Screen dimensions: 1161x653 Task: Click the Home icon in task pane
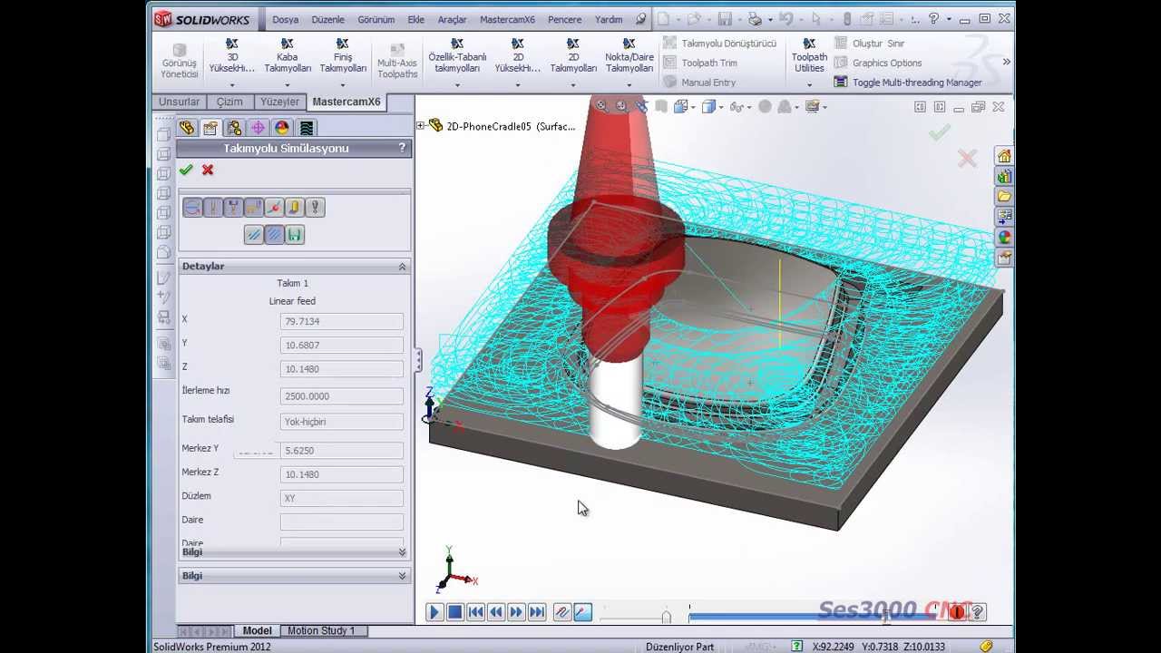click(x=1004, y=156)
